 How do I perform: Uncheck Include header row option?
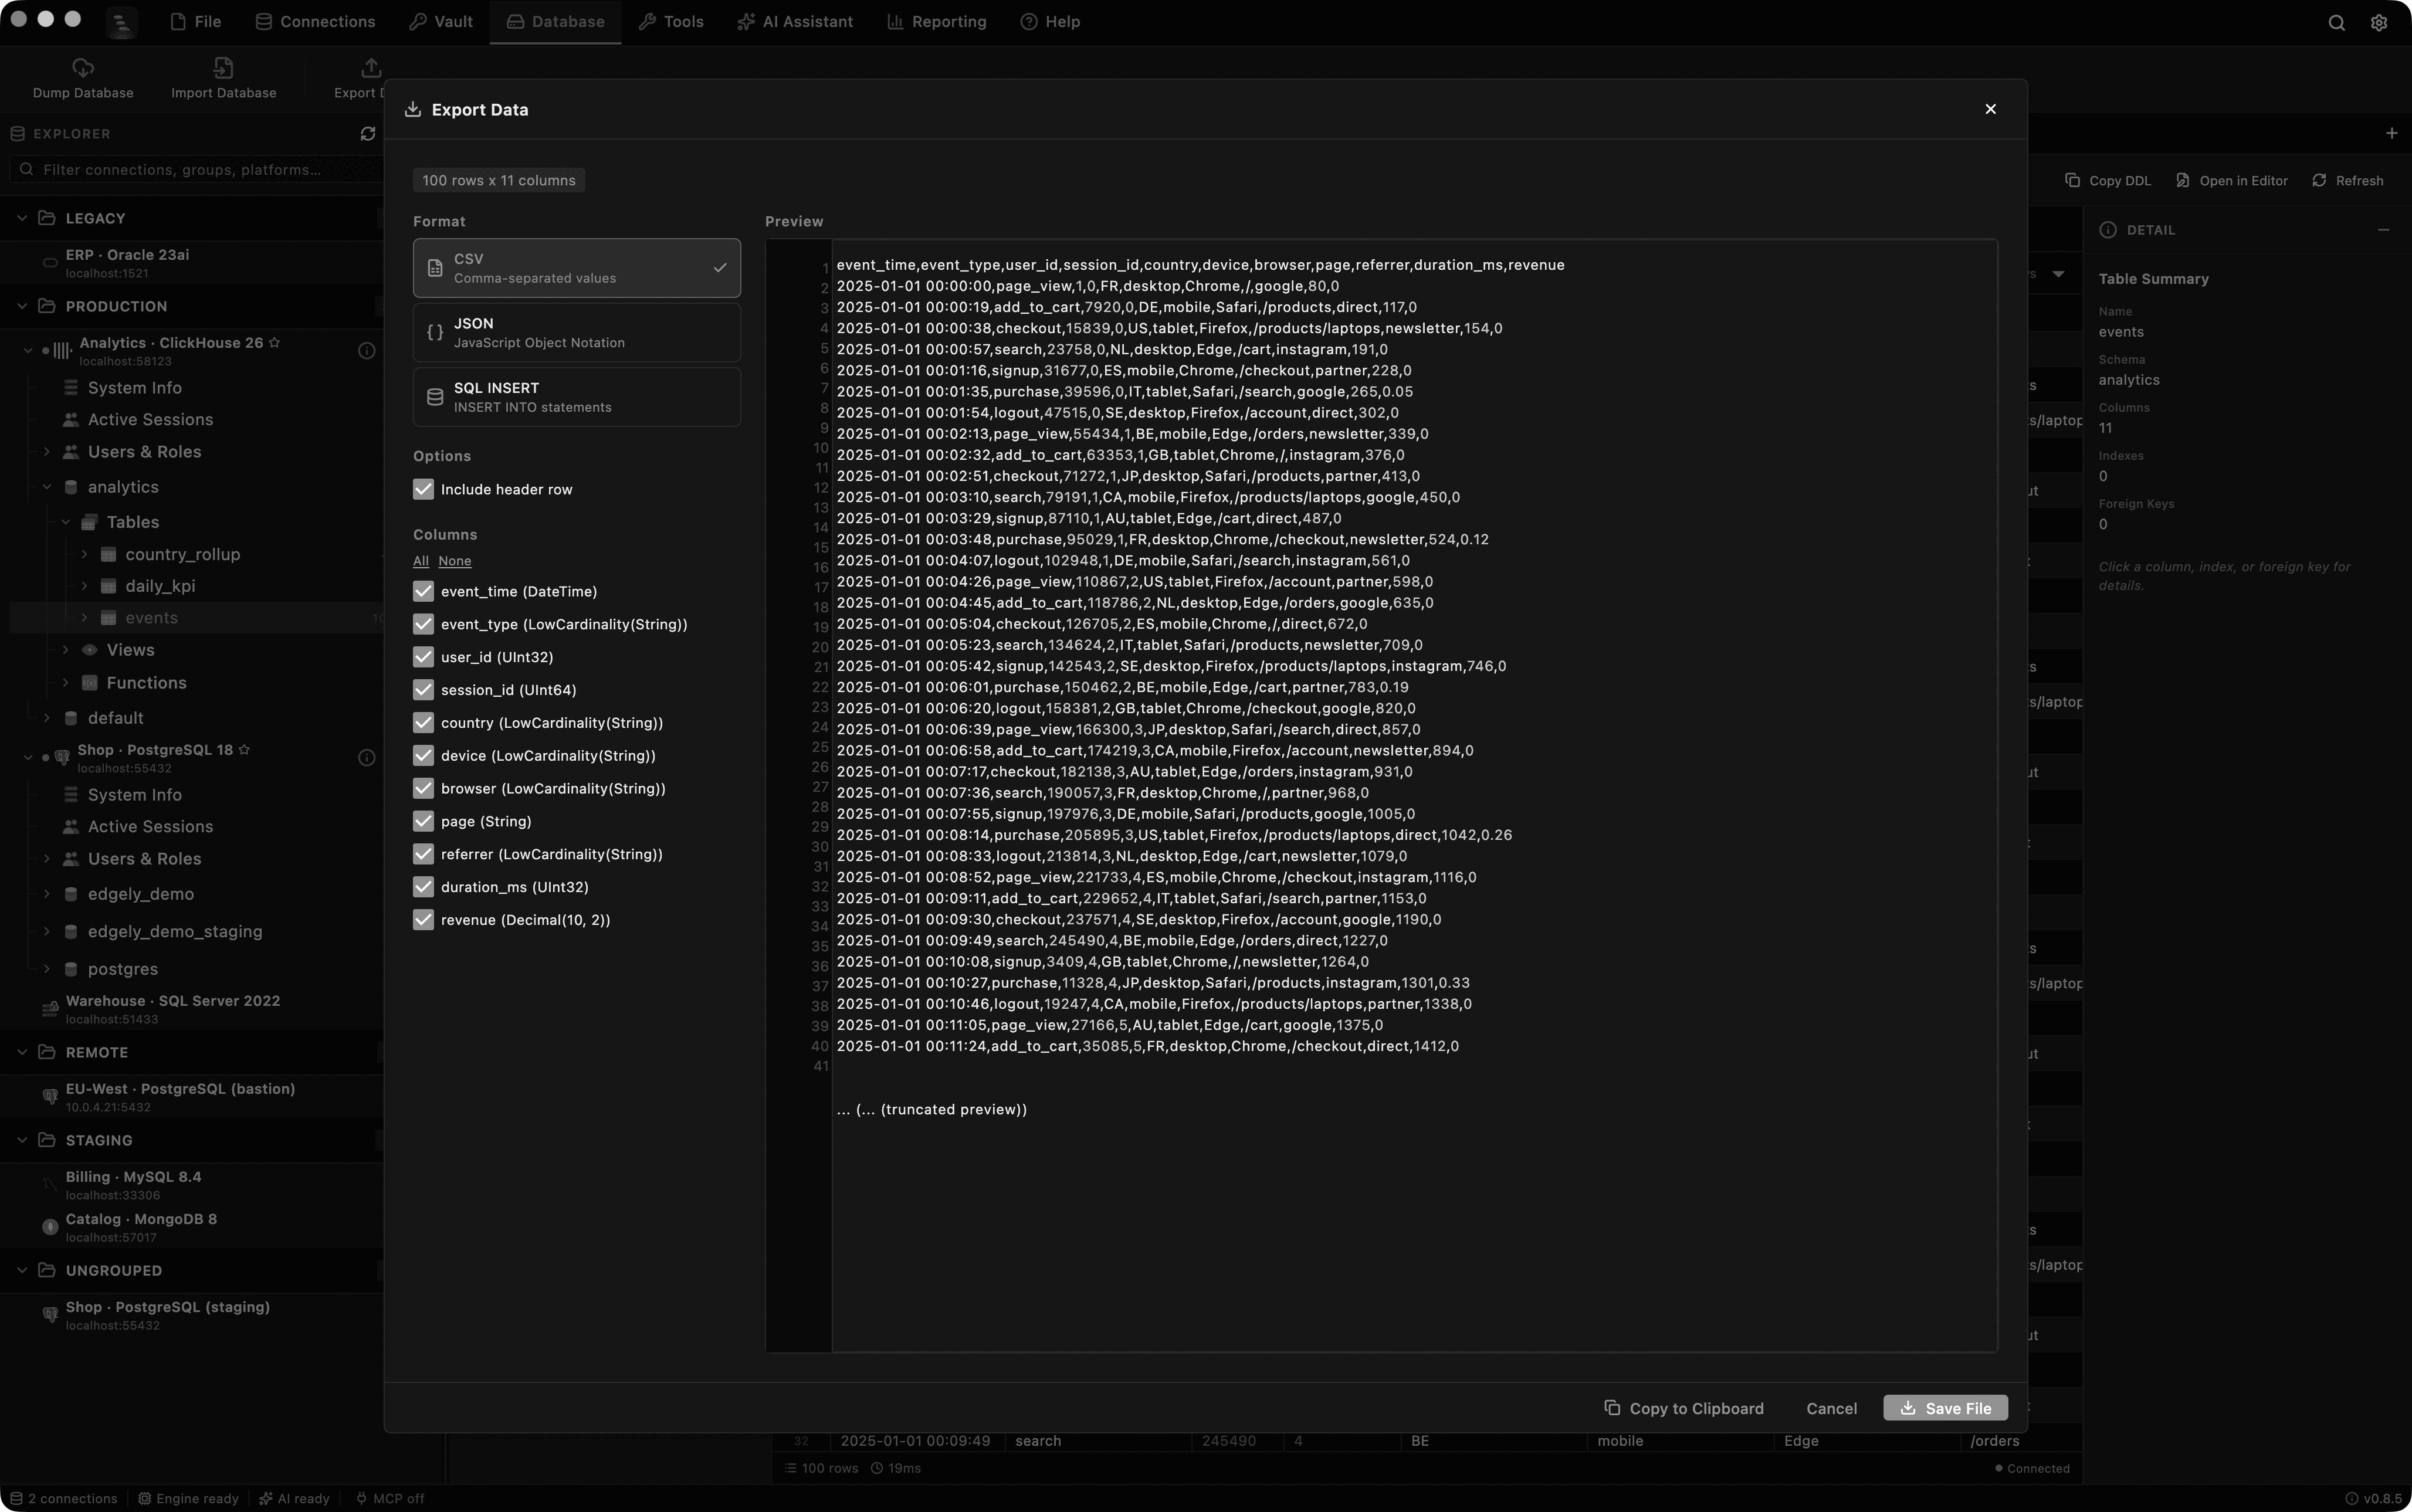click(x=423, y=489)
